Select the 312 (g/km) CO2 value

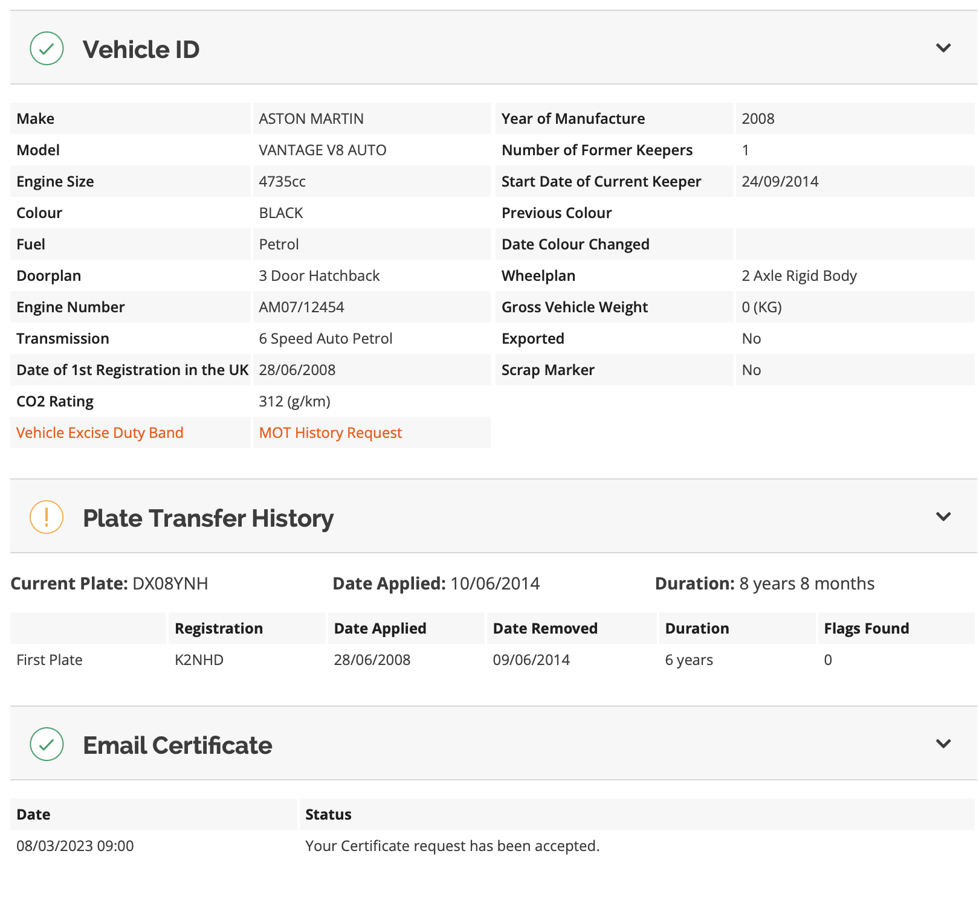click(x=295, y=401)
